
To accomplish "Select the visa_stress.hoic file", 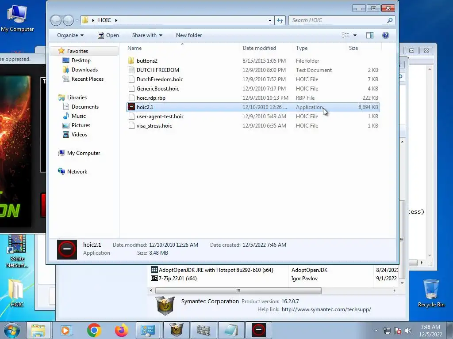I will pos(253,126).
